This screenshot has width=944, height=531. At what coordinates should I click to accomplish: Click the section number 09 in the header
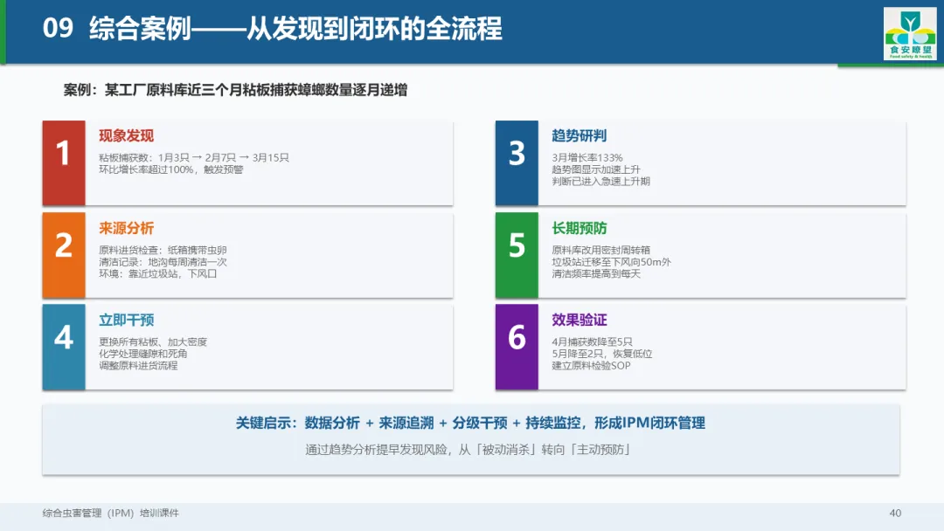(x=58, y=28)
